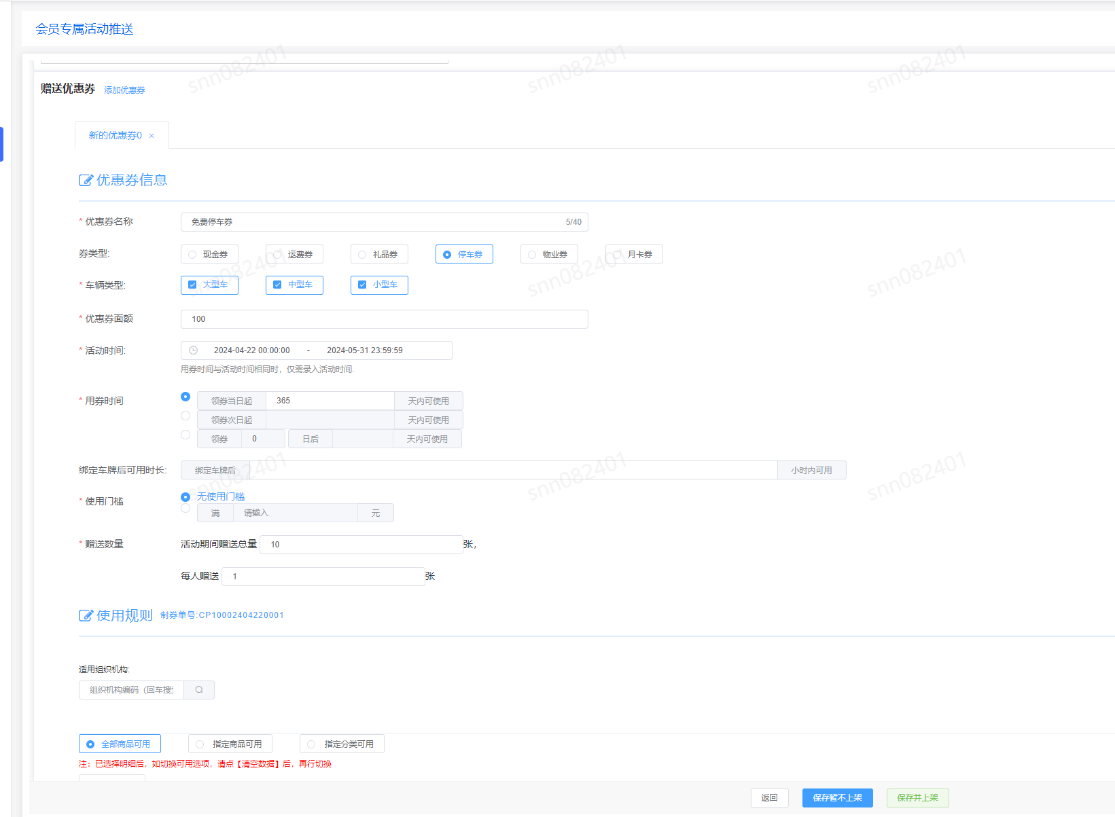Viewport: 1115px width, 817px height.
Task: Click the 组织机构编码 search input
Action: tap(132, 690)
